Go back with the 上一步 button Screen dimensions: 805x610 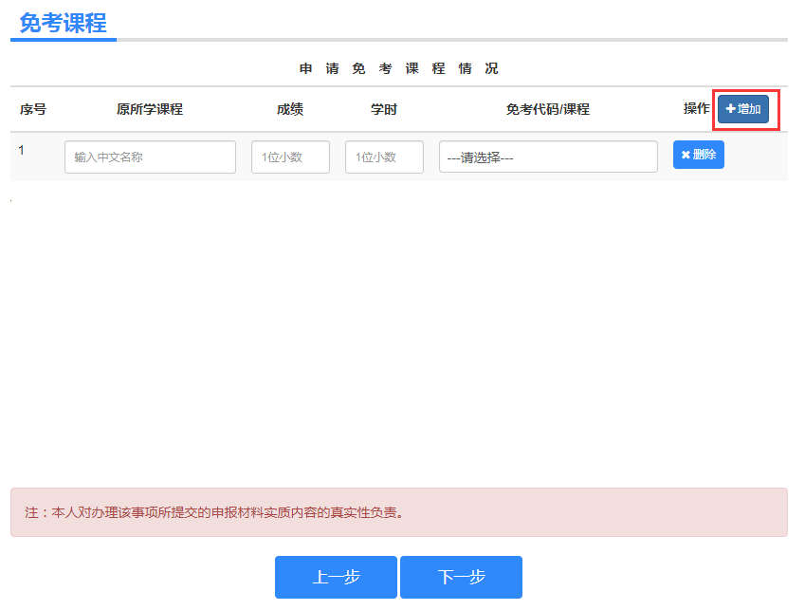[x=336, y=577]
